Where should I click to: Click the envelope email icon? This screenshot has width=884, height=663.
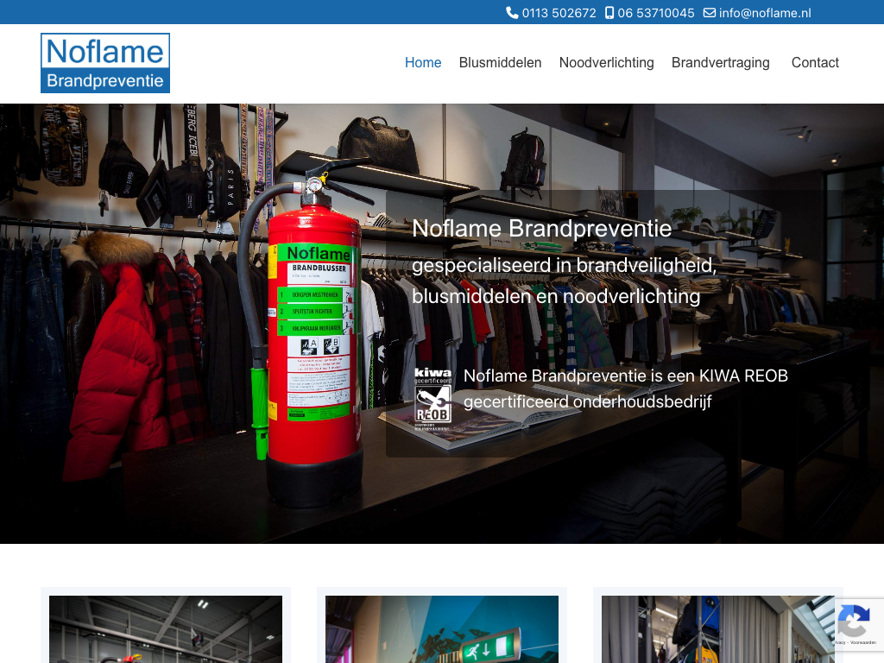(x=710, y=13)
